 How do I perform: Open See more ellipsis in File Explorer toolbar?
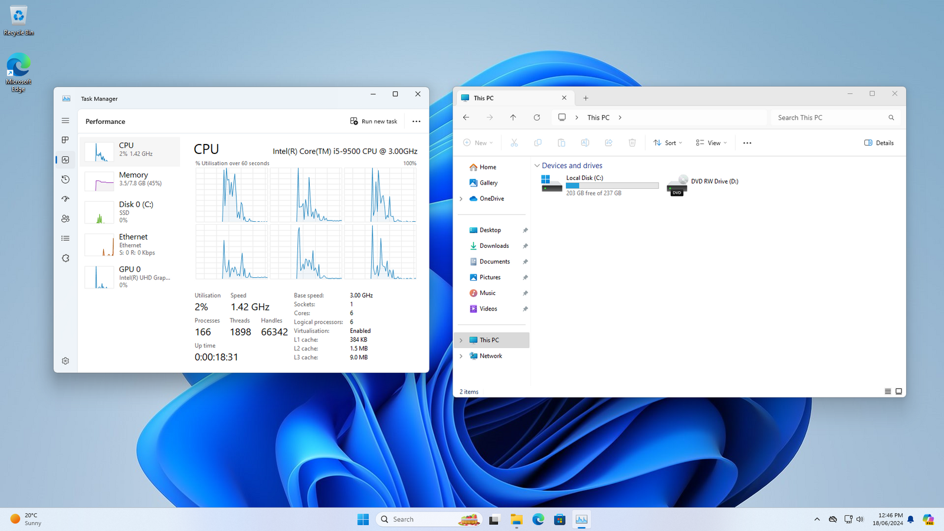pyautogui.click(x=748, y=143)
